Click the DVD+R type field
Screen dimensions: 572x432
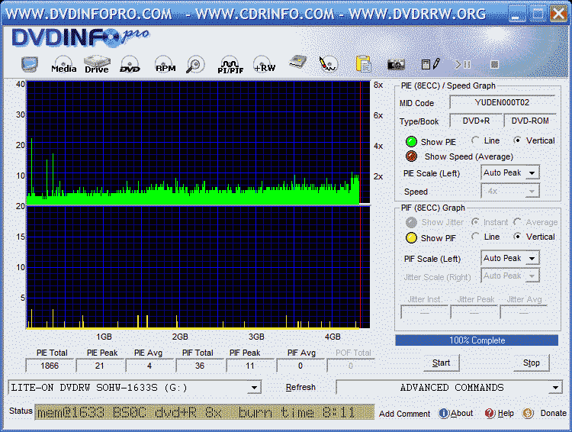[476, 121]
